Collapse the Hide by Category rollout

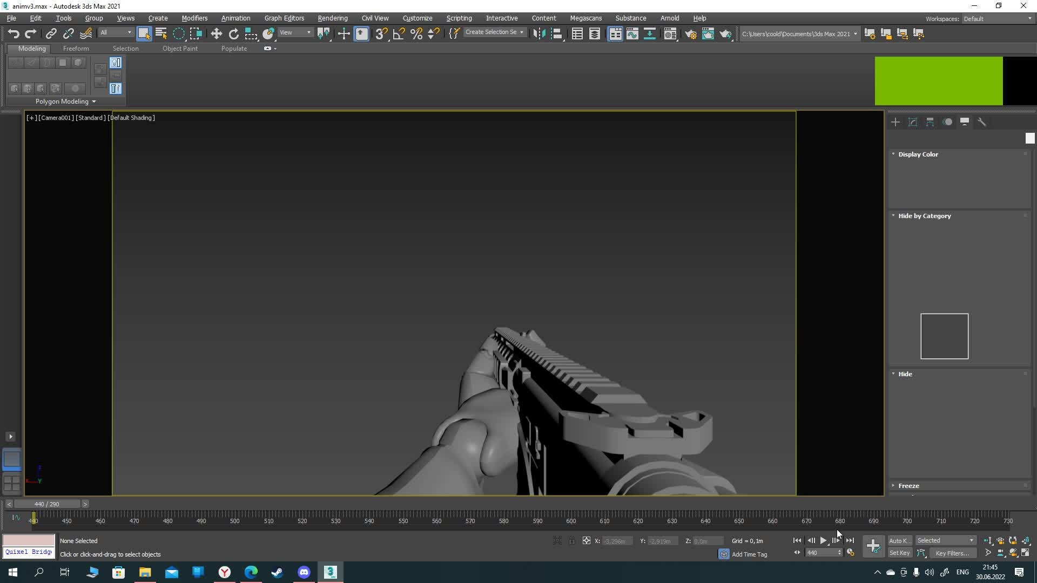point(924,216)
